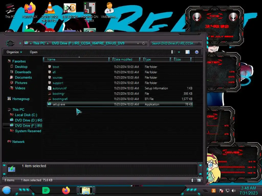Viewport: 262px width, 196px height.
Task: Open address bar history dropdown arrow
Action: click(138, 43)
